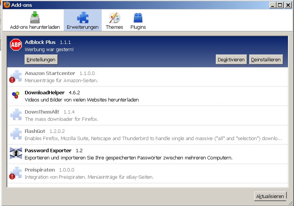Select the Amazon Startcenter extension name
The height and width of the screenshot is (206, 294).
[50, 73]
